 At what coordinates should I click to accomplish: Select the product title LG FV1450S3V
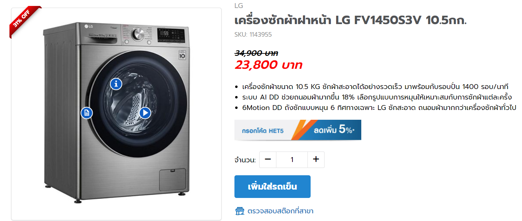[x=350, y=21]
